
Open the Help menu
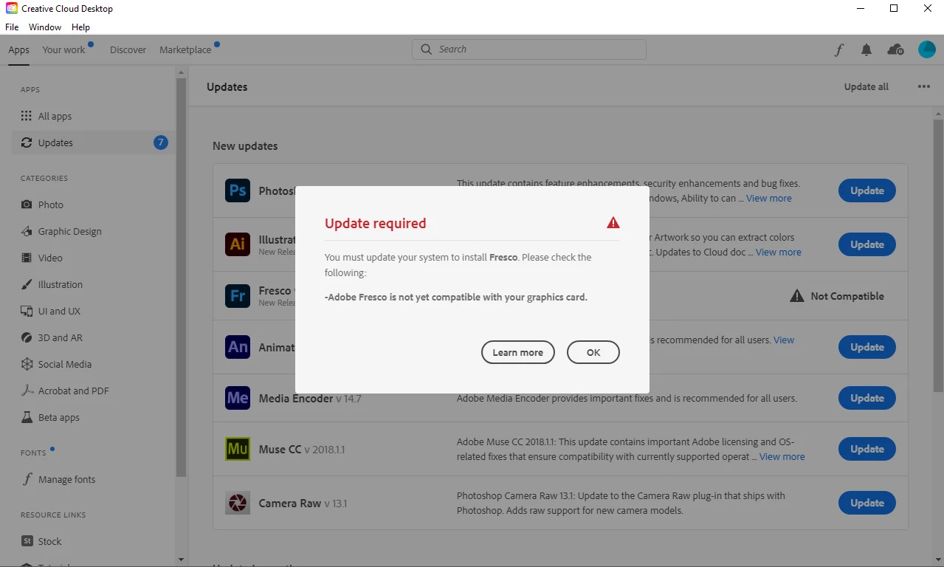point(80,27)
